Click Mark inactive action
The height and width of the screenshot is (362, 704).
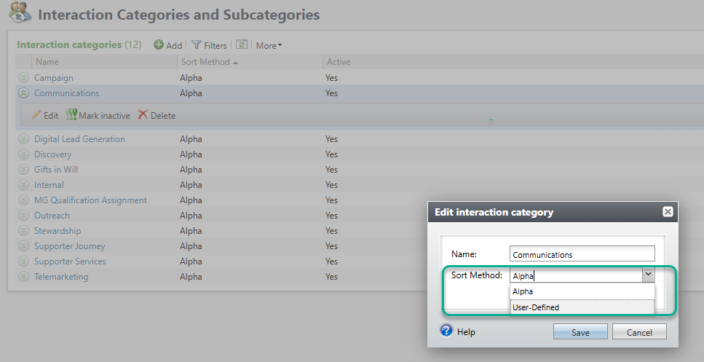[98, 115]
